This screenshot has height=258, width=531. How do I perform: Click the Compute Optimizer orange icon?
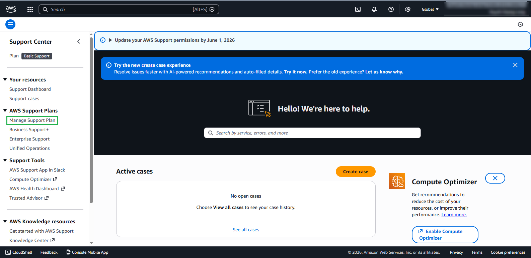(x=397, y=181)
